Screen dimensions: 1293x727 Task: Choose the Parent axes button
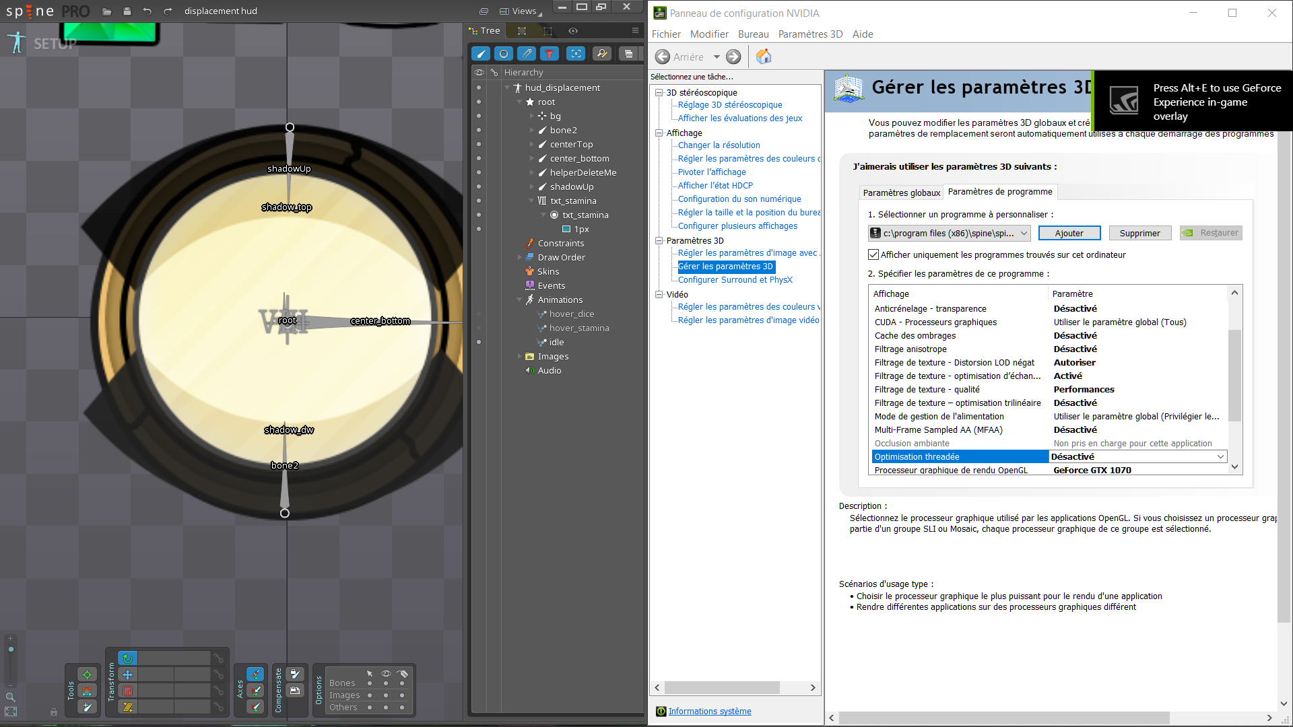pos(255,690)
